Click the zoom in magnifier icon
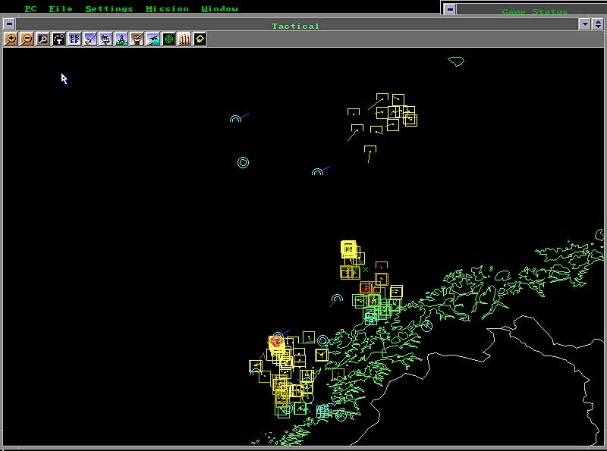Screen dimensions: 607x451 coord(11,39)
